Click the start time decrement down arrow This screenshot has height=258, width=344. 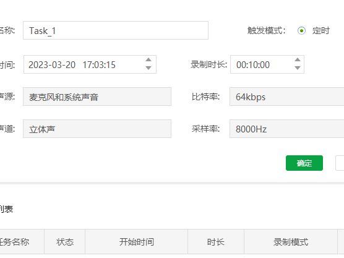tap(148, 68)
